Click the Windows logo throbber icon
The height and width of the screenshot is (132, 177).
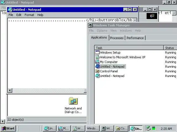coord(152,16)
